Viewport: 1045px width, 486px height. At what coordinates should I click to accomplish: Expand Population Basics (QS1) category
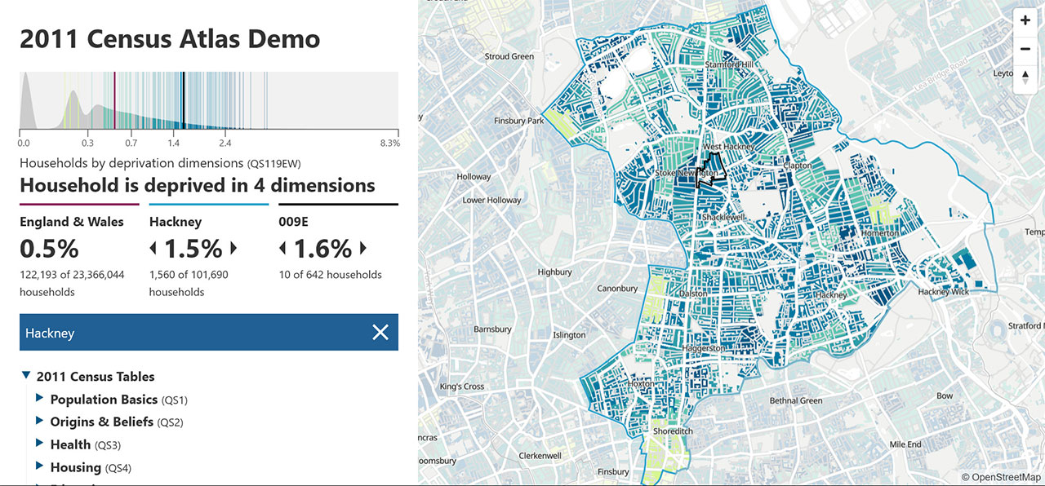pos(39,399)
